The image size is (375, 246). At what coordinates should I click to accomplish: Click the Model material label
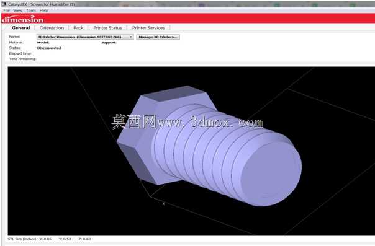pos(43,43)
